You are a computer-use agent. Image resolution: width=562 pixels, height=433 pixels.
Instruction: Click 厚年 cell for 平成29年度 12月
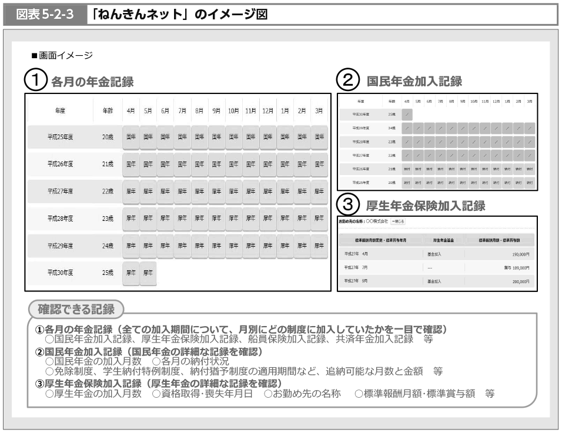coord(267,246)
